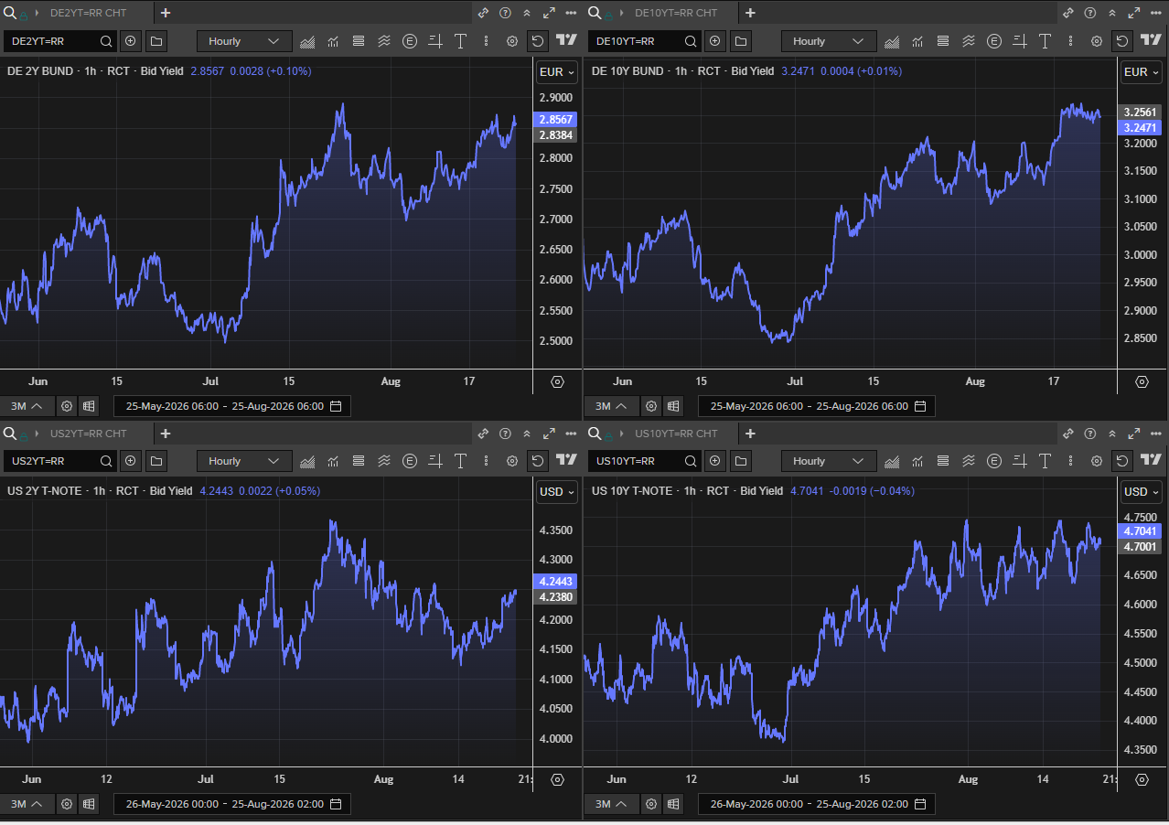
Task: Click 2.8567 price label on DE 2Y axis
Action: (556, 120)
